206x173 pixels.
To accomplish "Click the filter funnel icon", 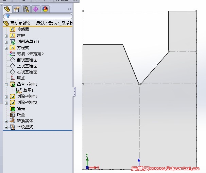I will 7,17.
